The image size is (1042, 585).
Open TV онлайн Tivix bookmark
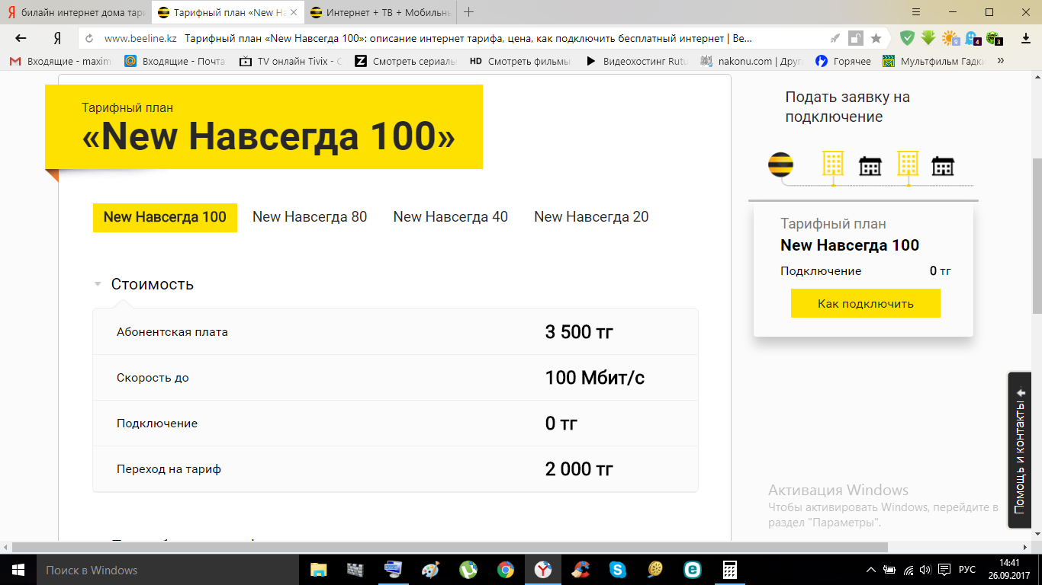[291, 61]
